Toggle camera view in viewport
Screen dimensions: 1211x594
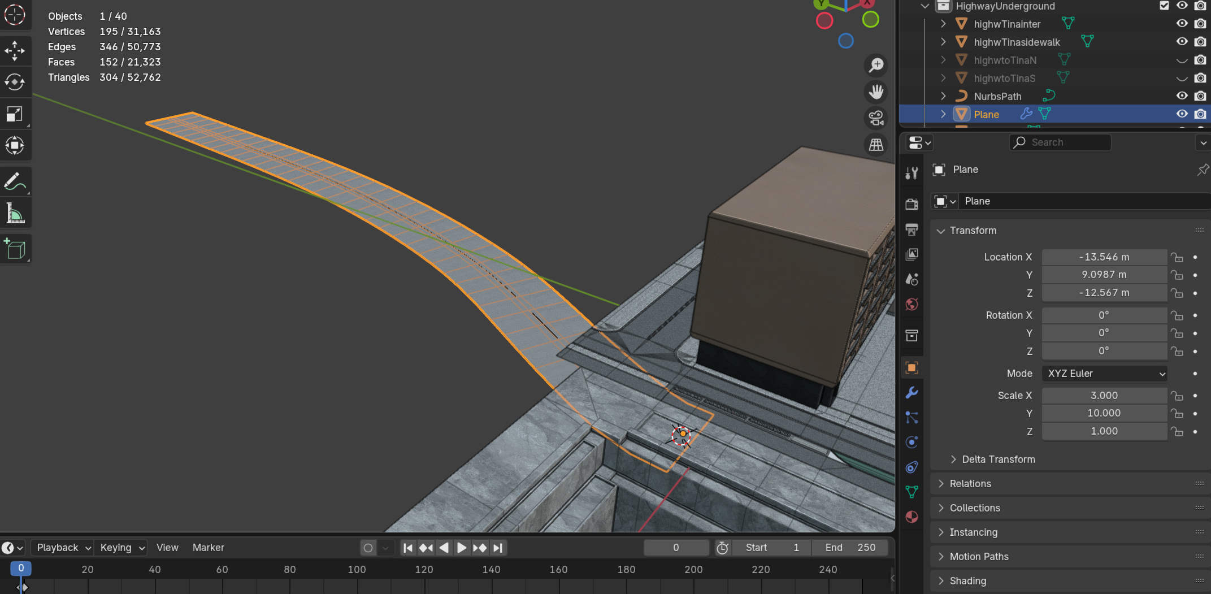point(876,118)
